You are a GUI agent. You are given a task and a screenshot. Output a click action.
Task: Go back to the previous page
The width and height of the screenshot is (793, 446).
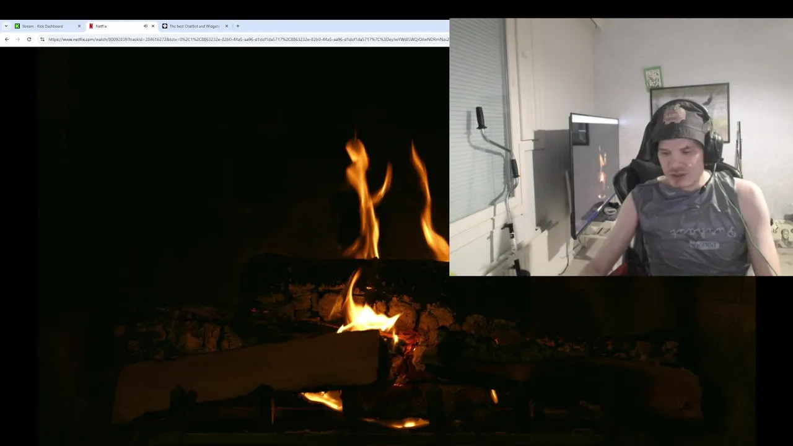pos(7,39)
